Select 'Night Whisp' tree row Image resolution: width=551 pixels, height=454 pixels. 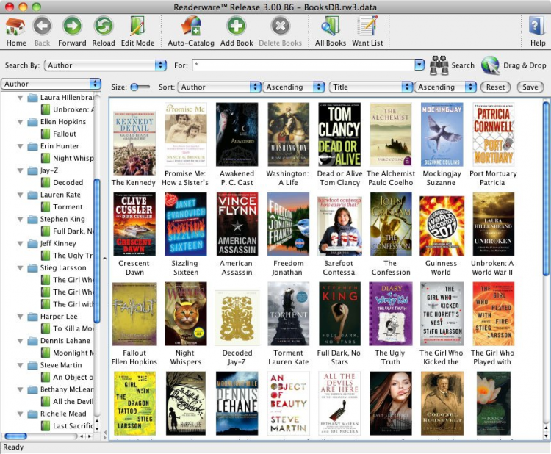point(67,158)
